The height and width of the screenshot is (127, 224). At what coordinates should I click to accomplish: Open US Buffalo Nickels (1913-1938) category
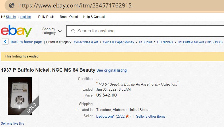point(200,42)
